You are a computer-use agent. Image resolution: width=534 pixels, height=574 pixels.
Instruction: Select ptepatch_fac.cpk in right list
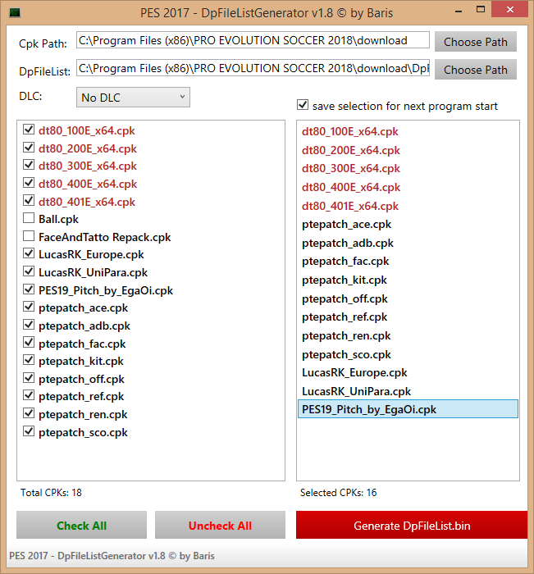408,261
